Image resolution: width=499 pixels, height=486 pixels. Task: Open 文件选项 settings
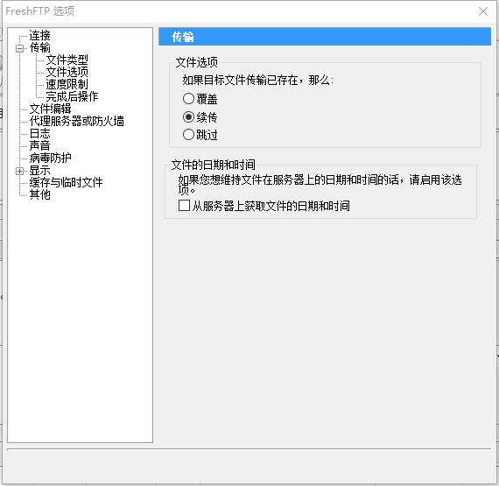[x=67, y=72]
